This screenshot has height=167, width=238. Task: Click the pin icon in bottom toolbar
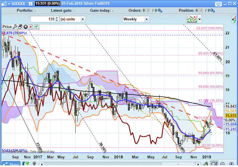(34, 164)
